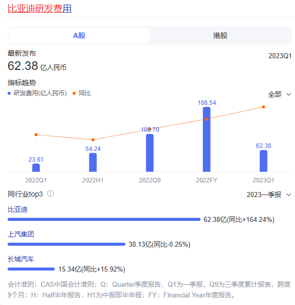Select the 2022Q9 bar labeled 108.70
Viewport: 295px width, 305px height.
click(x=150, y=153)
